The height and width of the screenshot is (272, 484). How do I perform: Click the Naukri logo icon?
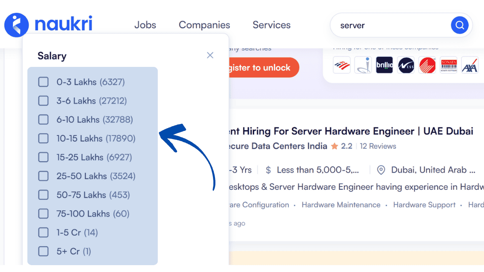tap(17, 25)
